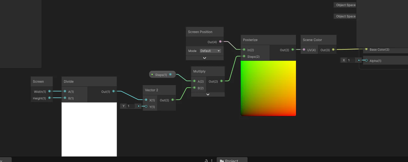Click the Posterize Out(2) output port
This screenshot has width=408, height=162.
coord(293,50)
